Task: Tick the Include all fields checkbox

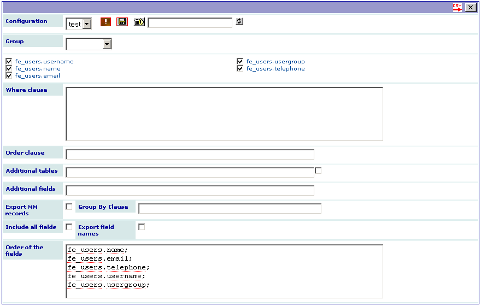Action: tap(69, 227)
